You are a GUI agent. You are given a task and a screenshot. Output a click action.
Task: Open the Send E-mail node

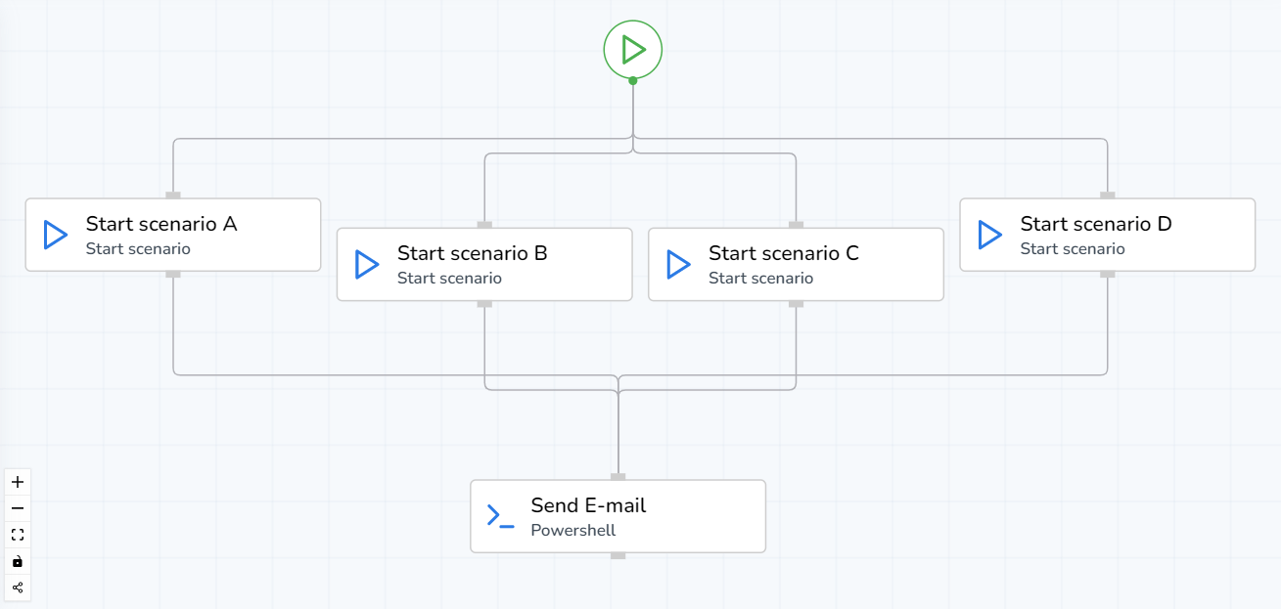coord(618,515)
